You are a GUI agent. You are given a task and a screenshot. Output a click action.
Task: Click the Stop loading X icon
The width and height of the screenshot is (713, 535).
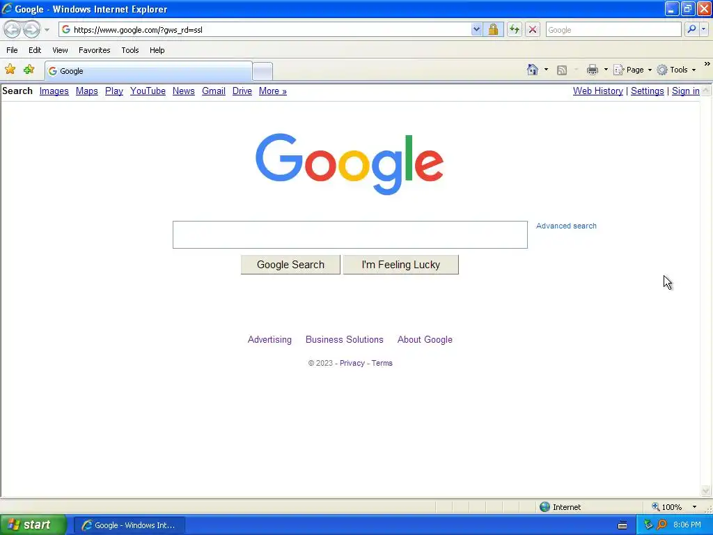pyautogui.click(x=533, y=29)
